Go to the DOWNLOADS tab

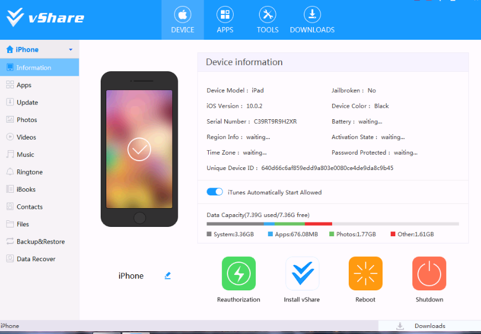click(x=312, y=20)
